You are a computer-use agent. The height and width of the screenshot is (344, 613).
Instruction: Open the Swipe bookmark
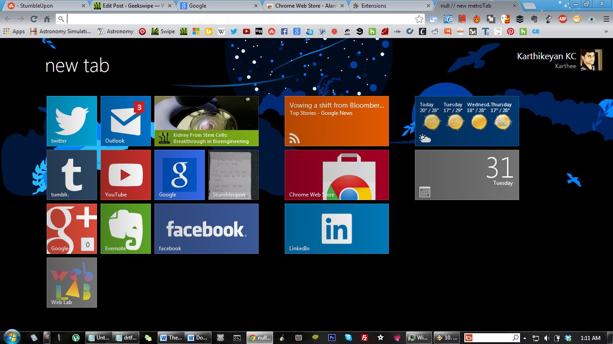tap(163, 31)
